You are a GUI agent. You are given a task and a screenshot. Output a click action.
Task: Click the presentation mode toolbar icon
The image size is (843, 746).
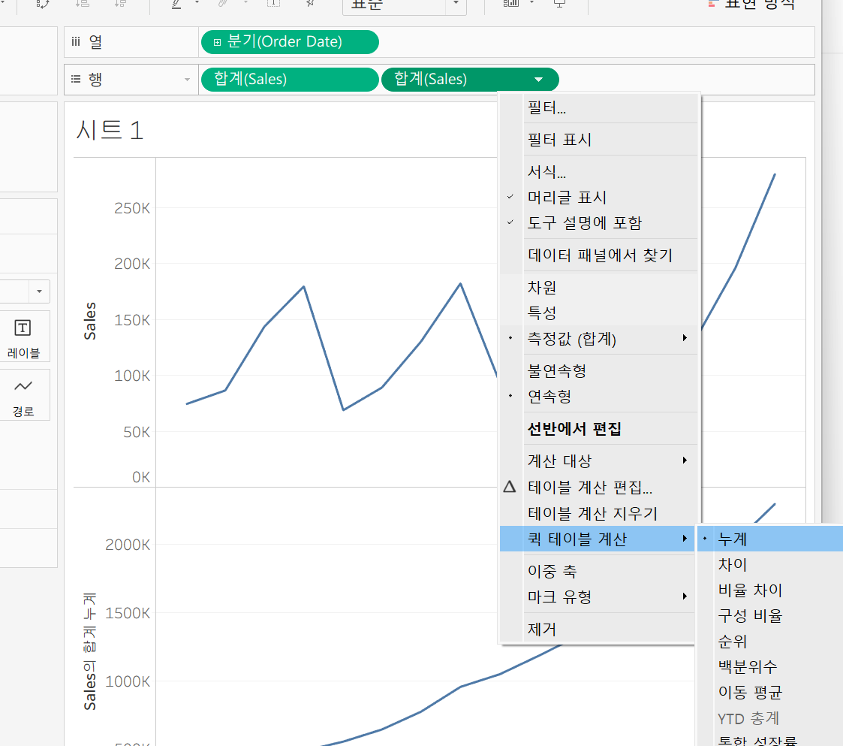pyautogui.click(x=560, y=4)
